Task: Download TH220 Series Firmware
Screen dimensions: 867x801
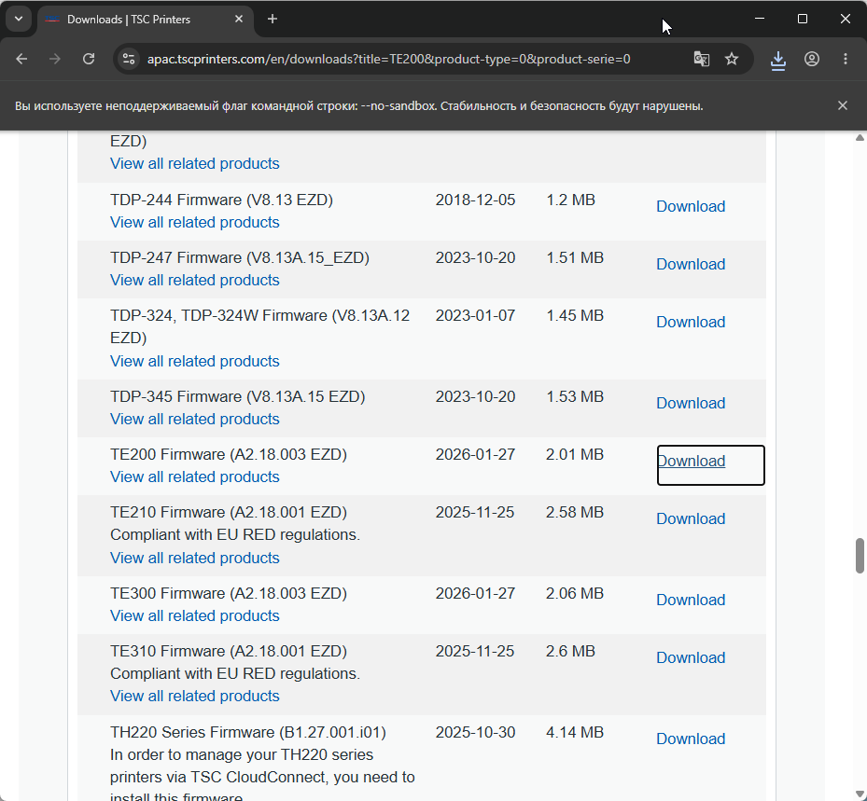Action: [x=690, y=739]
